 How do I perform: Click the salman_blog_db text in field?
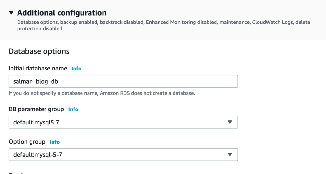(x=36, y=82)
